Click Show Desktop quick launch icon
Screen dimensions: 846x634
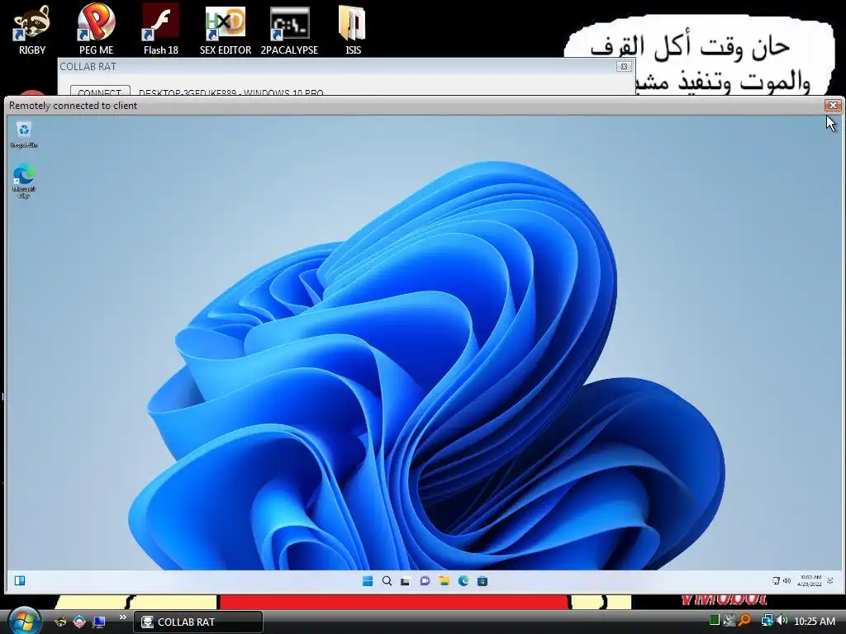click(99, 622)
